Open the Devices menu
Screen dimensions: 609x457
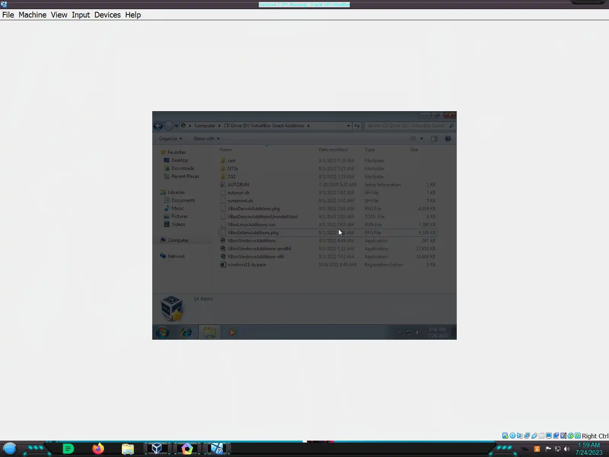pyautogui.click(x=107, y=15)
